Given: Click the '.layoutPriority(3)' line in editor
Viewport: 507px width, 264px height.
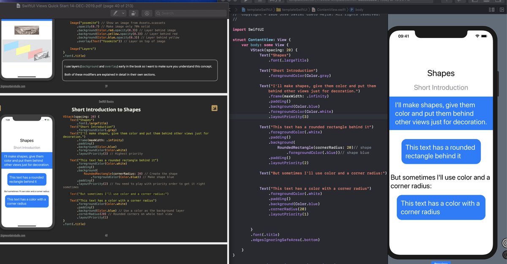Looking at the screenshot, I should [288, 117].
